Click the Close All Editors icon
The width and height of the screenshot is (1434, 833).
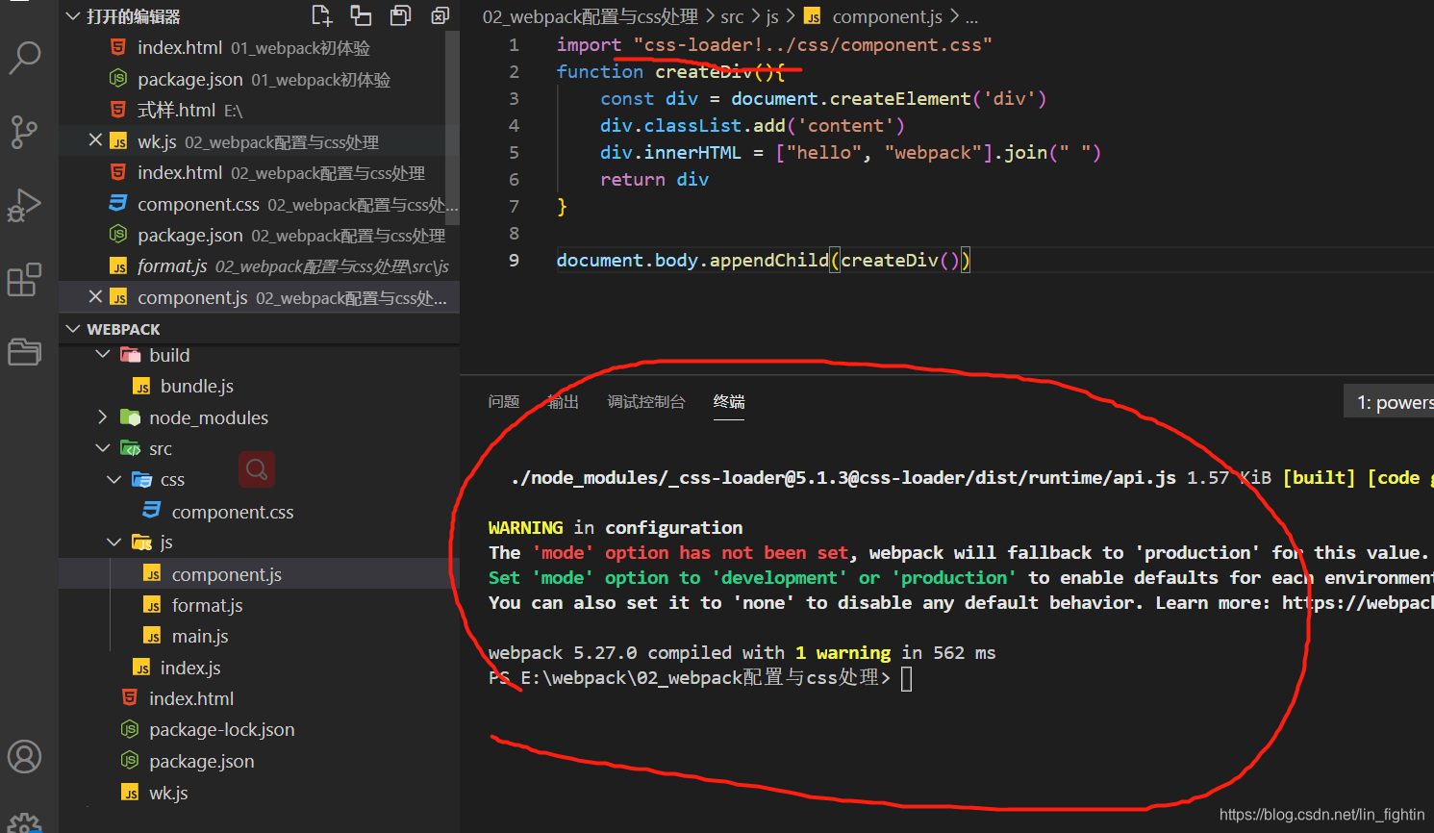[440, 15]
